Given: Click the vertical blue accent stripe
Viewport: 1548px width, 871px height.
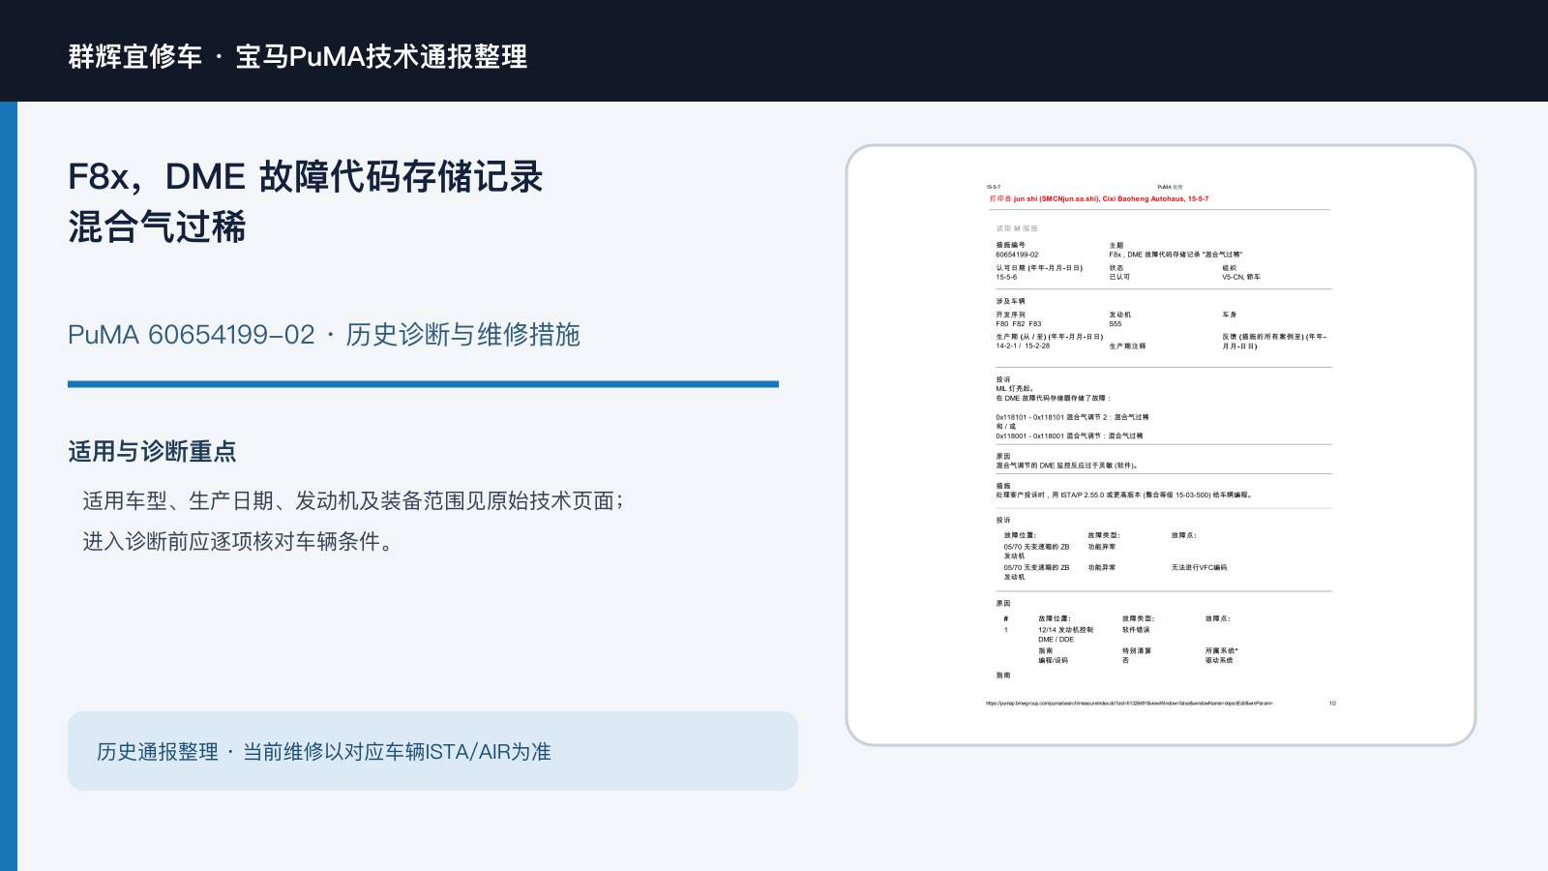Looking at the screenshot, I should point(9,486).
